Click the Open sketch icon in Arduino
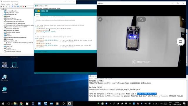This screenshot has width=188, height=106. click(44, 11)
